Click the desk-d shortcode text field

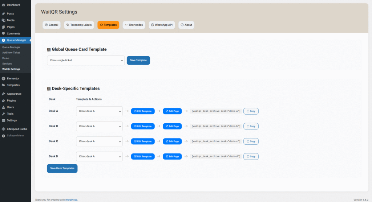pyautogui.click(x=216, y=157)
